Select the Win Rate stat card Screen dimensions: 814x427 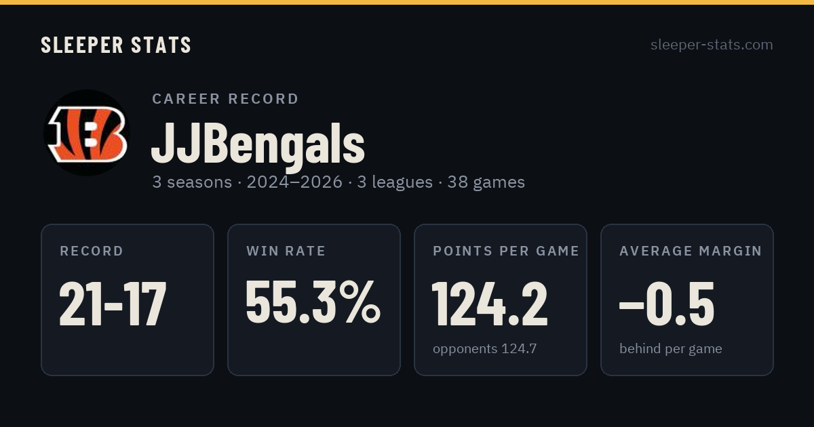click(x=314, y=300)
